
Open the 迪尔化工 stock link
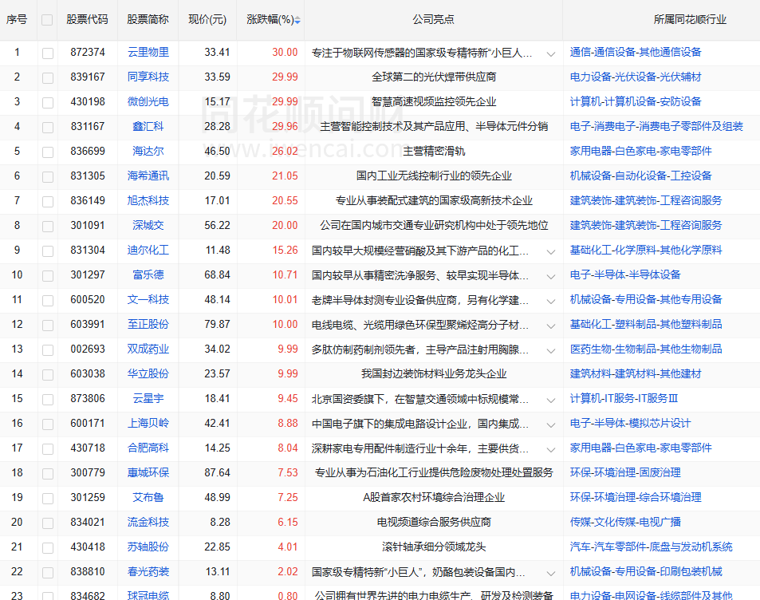[148, 250]
